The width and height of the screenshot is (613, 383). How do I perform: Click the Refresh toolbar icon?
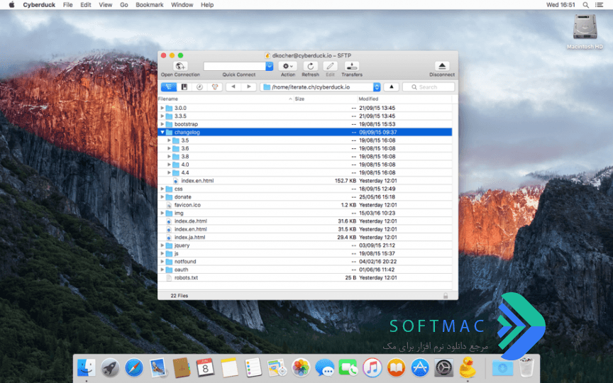point(311,66)
